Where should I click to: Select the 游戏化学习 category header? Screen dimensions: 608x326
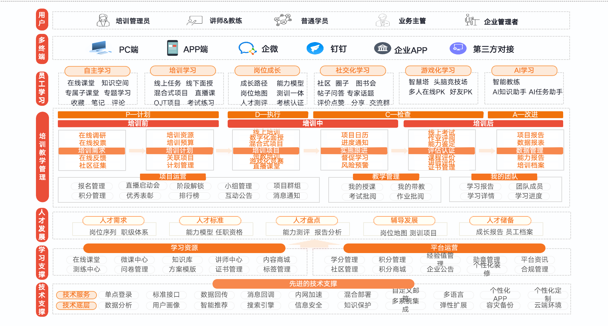[x=438, y=71]
